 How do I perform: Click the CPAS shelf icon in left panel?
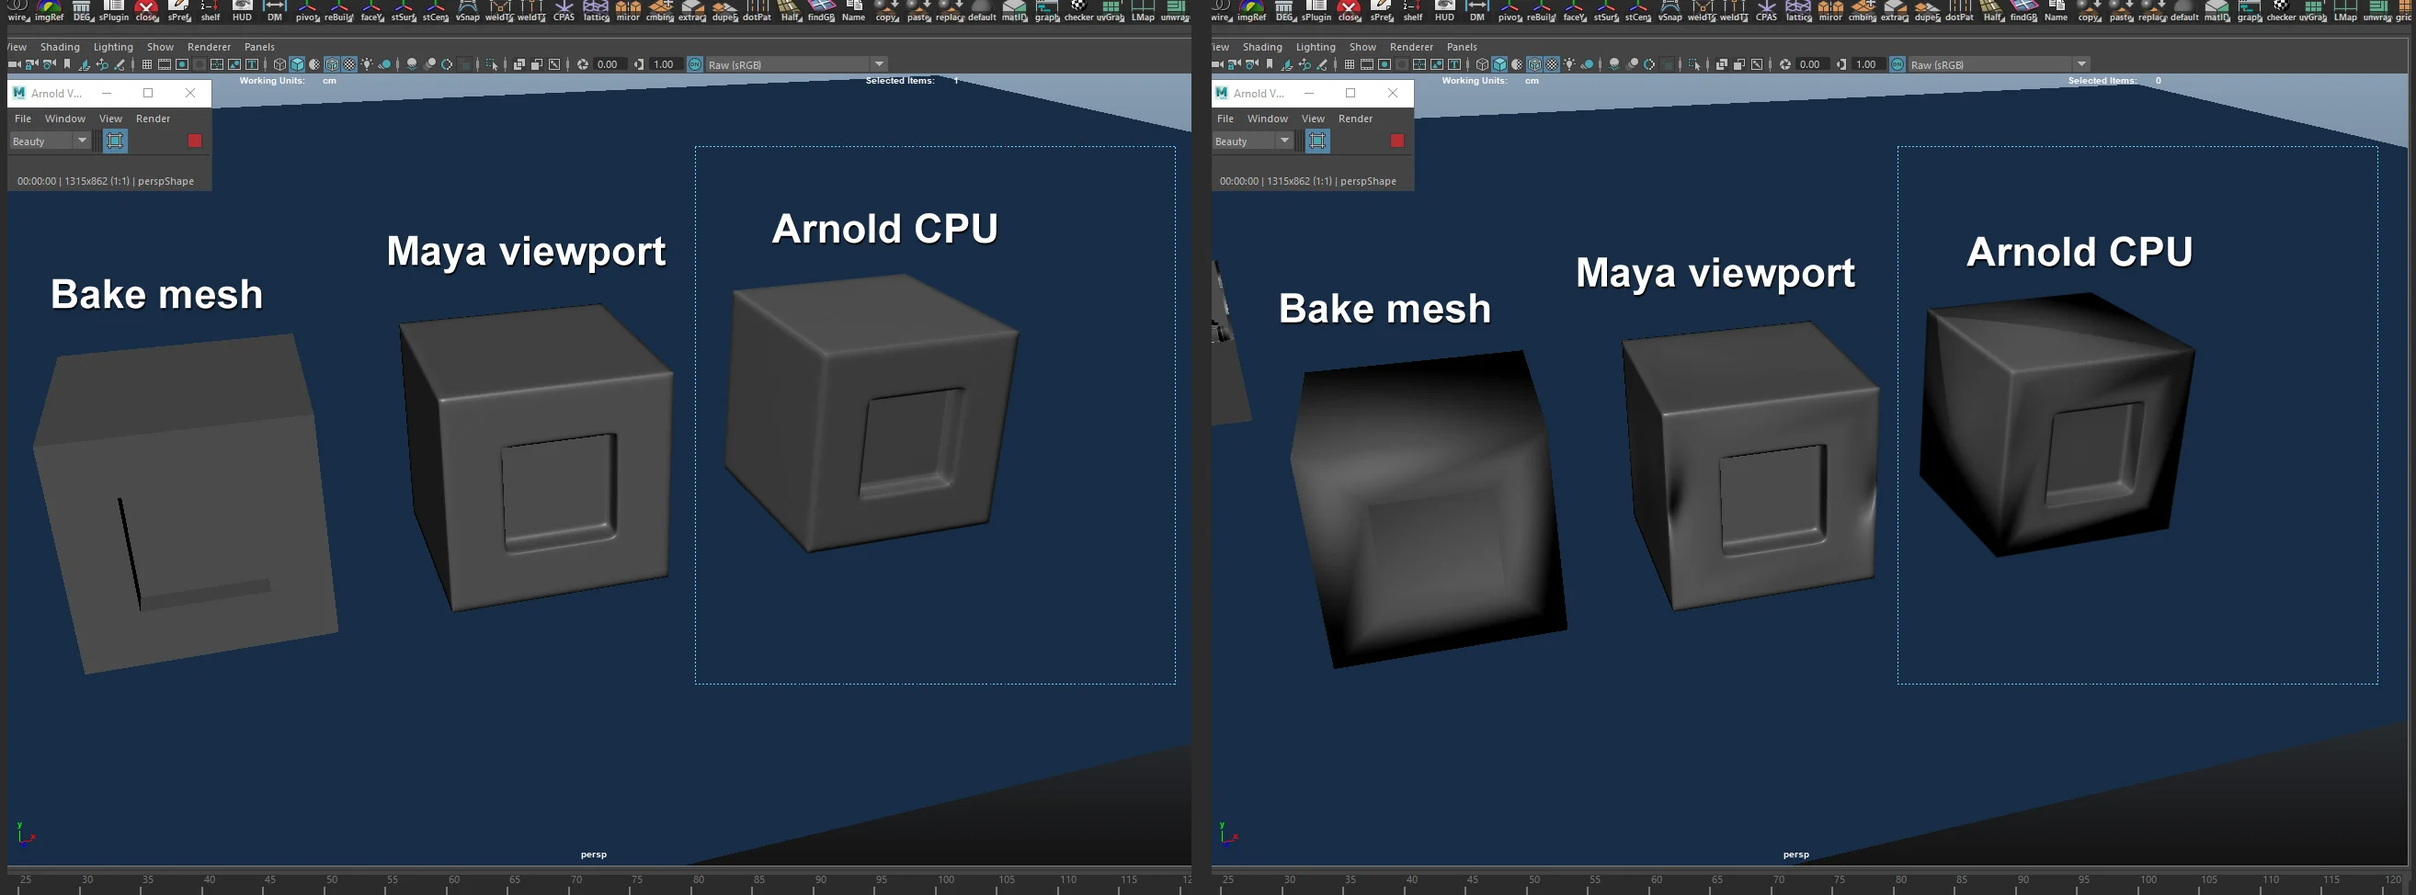click(564, 9)
